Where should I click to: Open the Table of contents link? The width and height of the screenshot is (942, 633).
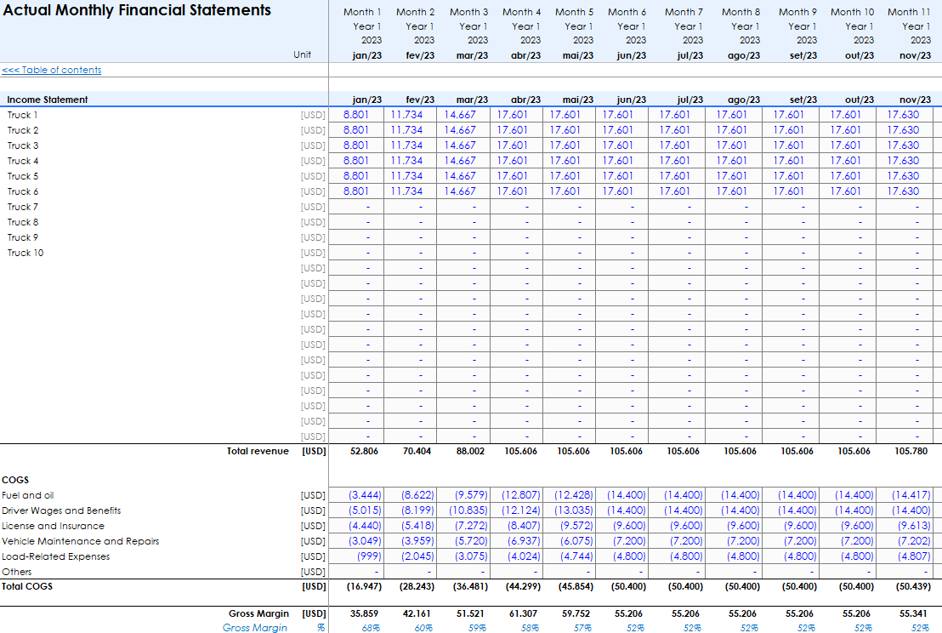(52, 70)
